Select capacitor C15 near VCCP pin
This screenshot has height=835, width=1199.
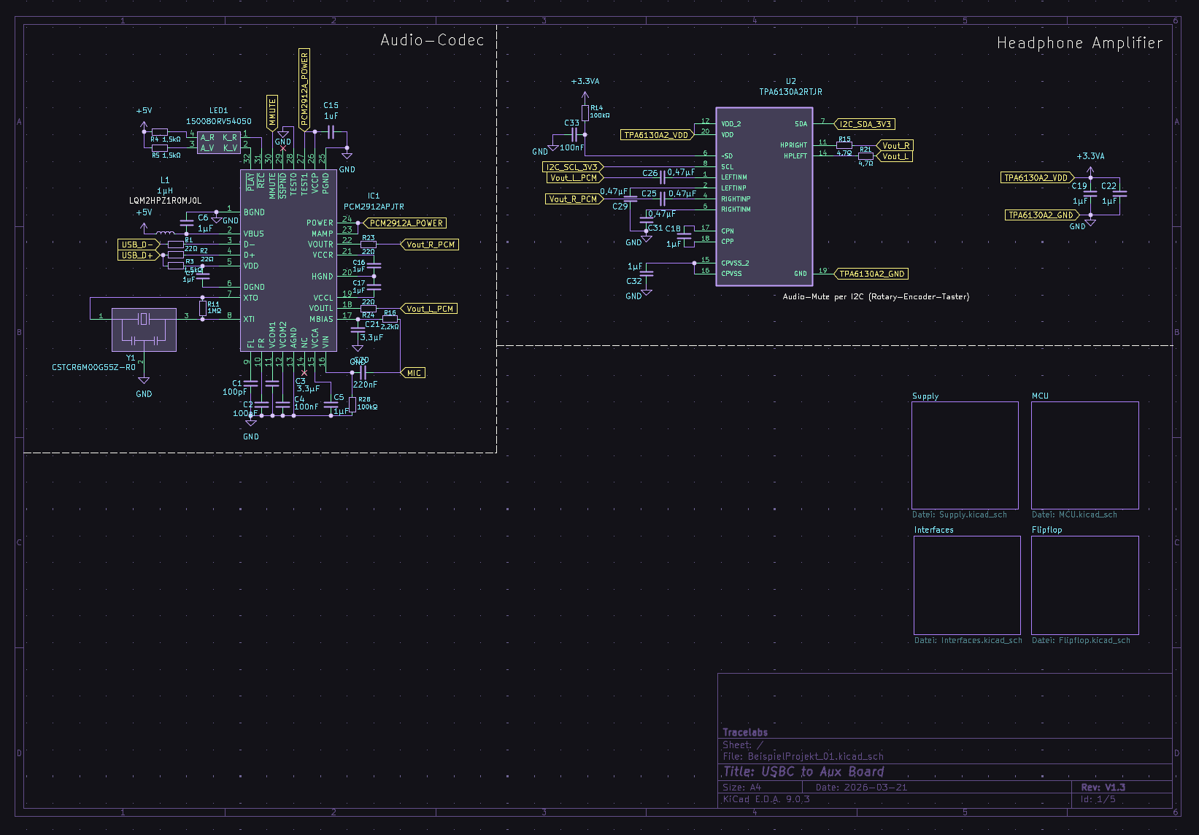point(331,132)
